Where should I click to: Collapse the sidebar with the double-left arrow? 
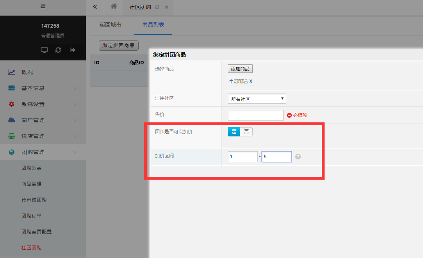(x=95, y=7)
